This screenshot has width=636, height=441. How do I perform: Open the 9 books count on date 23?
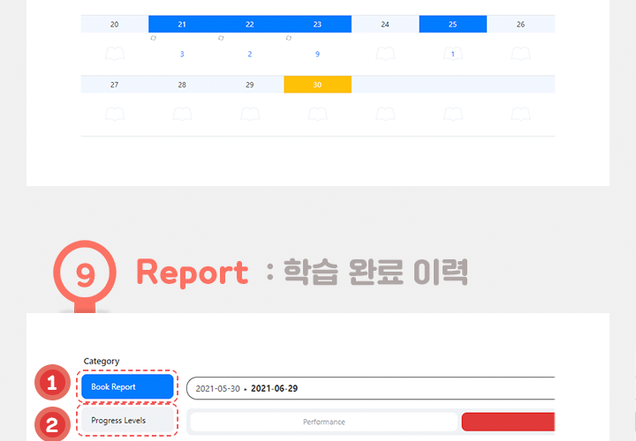tap(317, 54)
